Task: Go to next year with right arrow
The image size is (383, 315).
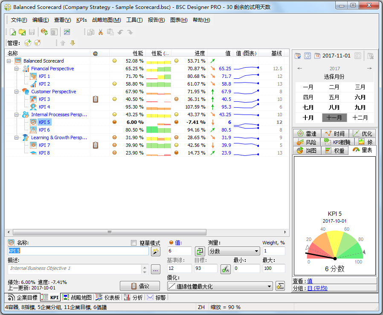Action: point(369,69)
